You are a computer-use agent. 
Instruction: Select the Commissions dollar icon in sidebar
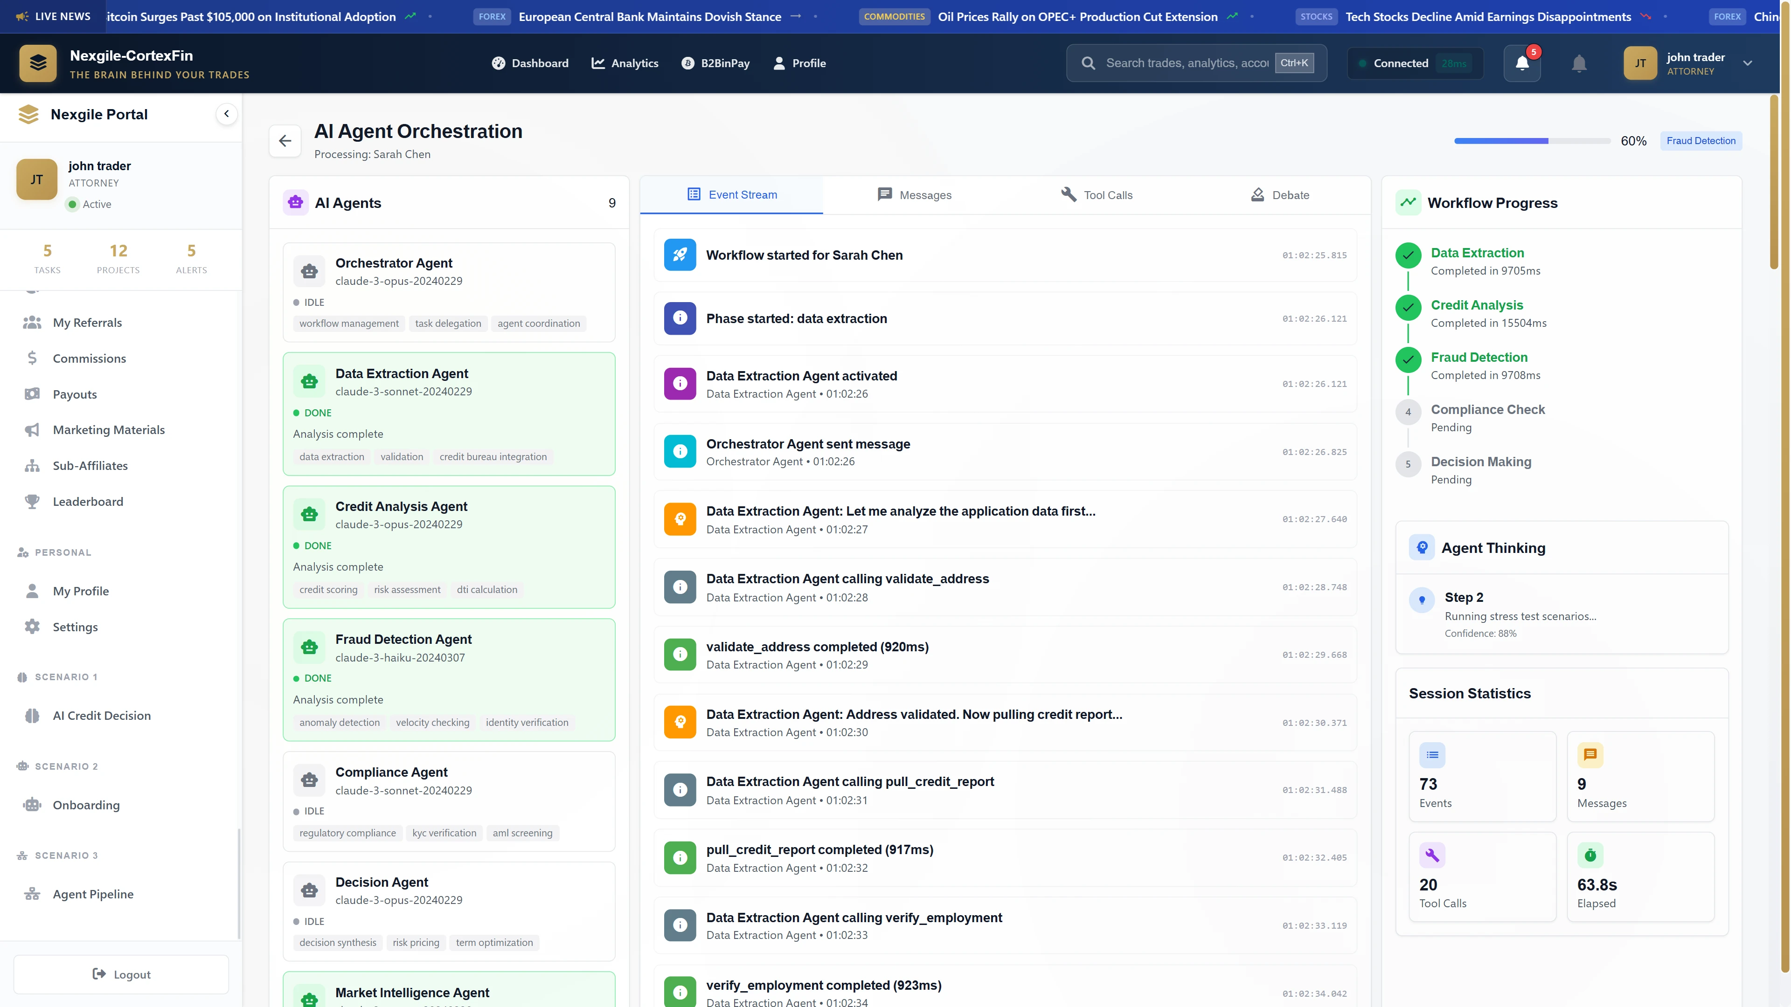pyautogui.click(x=32, y=358)
